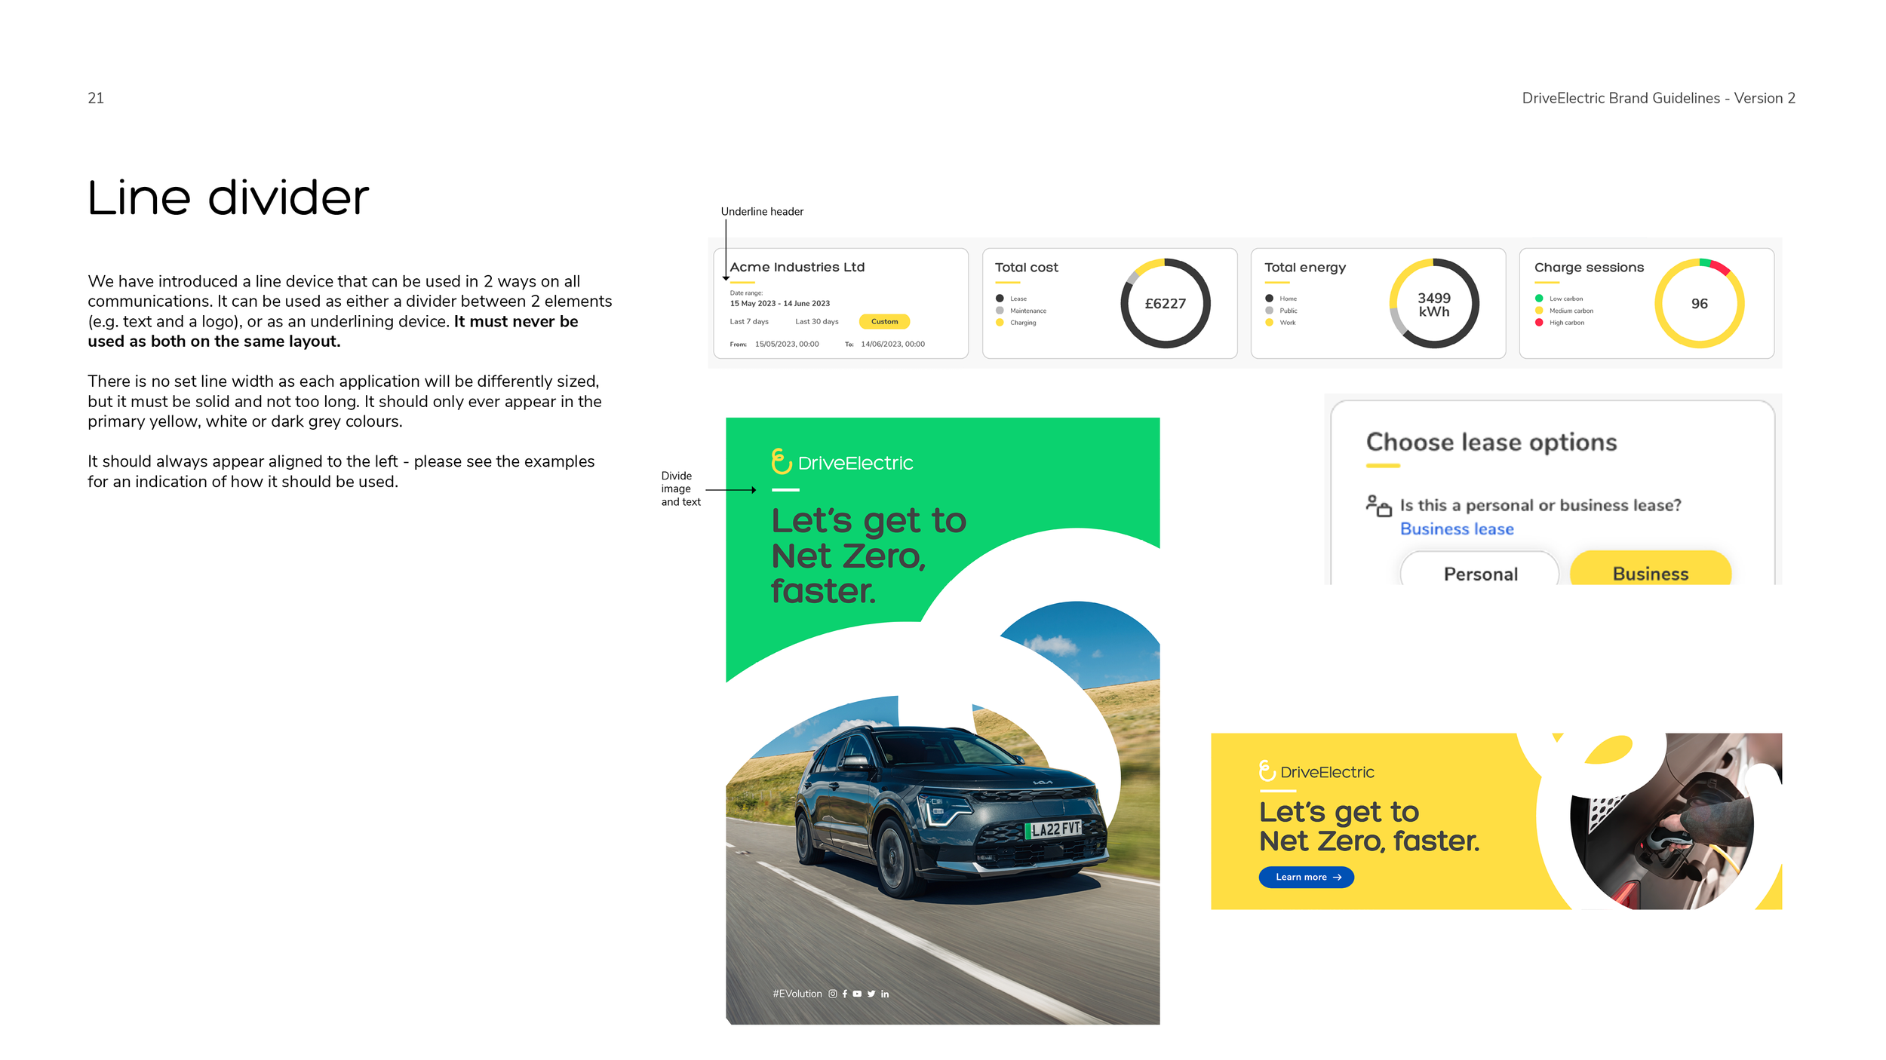Click the bold text It must never be used as both
This screenshot has width=1886, height=1060.
click(x=333, y=332)
